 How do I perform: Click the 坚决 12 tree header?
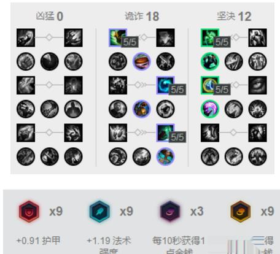[234, 16]
